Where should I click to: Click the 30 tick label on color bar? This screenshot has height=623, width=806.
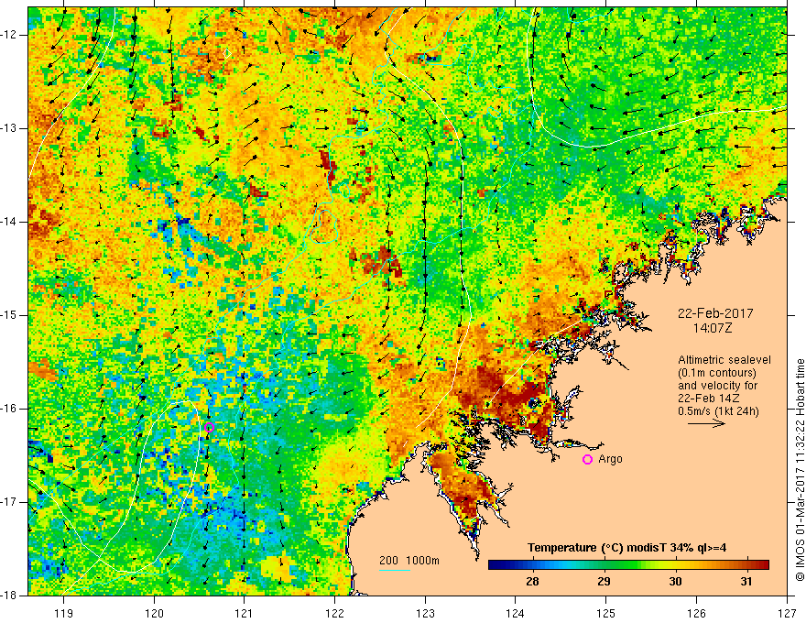[675, 582]
